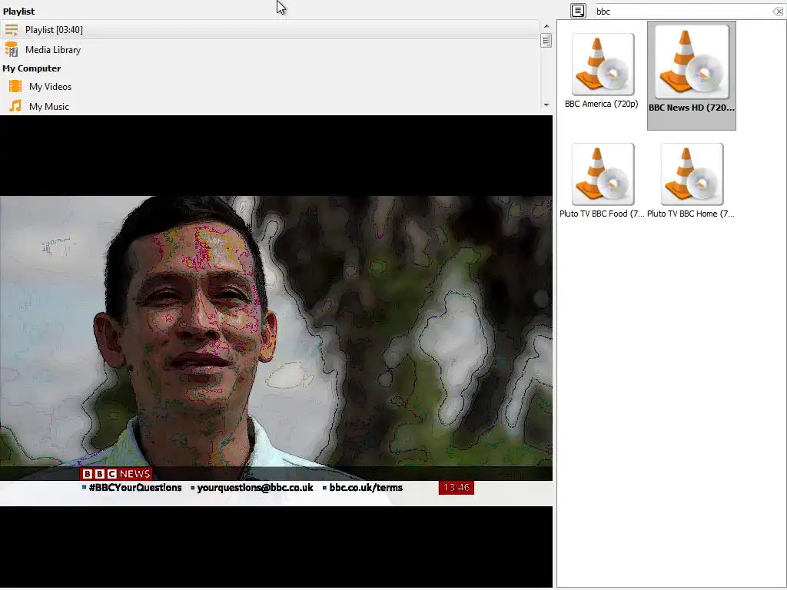787x590 pixels.
Task: Click the BBC News HD label text
Action: 691,108
